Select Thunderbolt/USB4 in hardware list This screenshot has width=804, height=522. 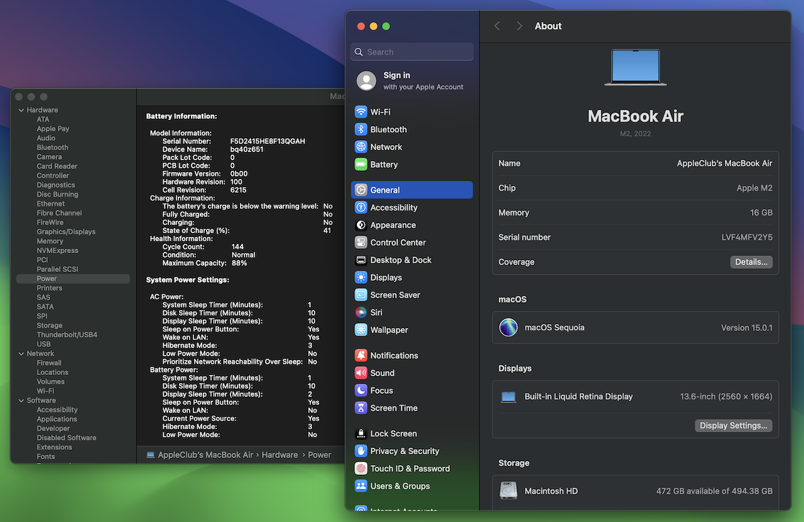67,335
